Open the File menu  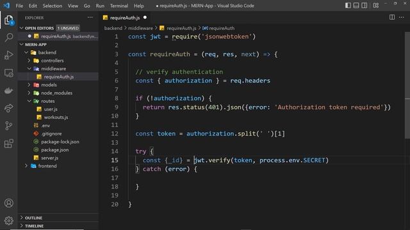pos(19,6)
